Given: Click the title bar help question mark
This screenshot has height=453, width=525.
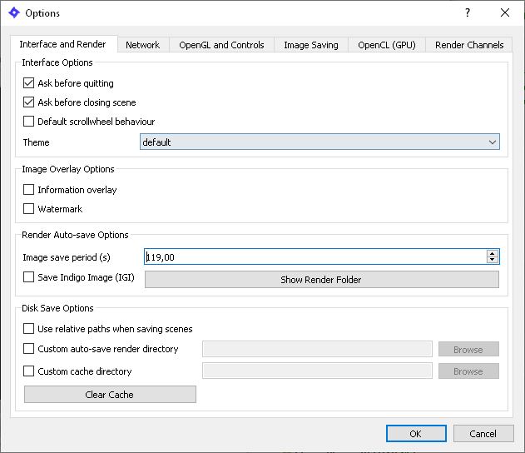Looking at the screenshot, I should pos(468,13).
